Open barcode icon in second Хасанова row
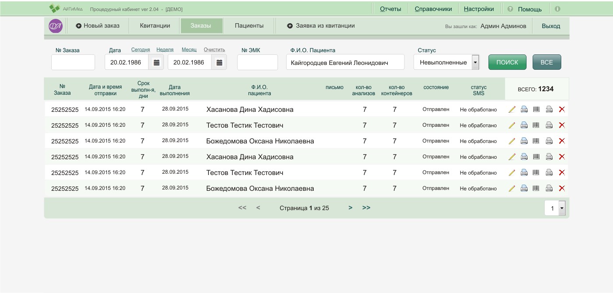This screenshot has width=613, height=293. [536, 157]
